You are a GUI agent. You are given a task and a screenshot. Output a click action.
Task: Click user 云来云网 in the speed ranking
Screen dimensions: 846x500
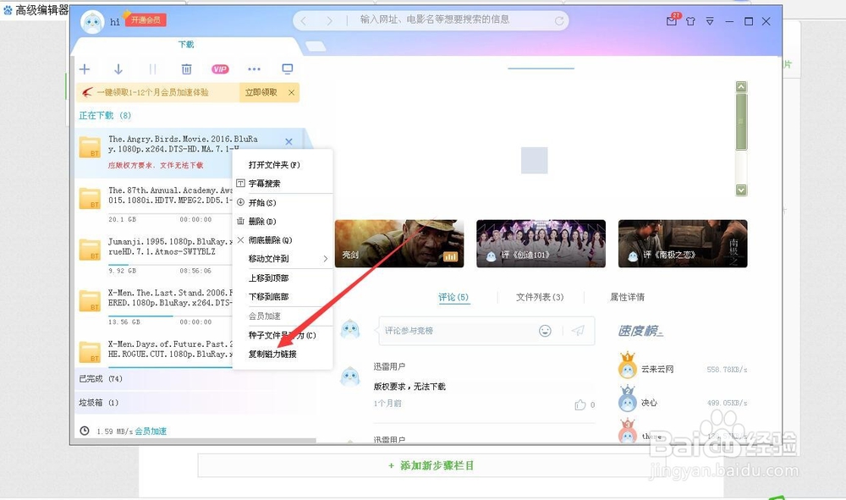[x=657, y=370]
